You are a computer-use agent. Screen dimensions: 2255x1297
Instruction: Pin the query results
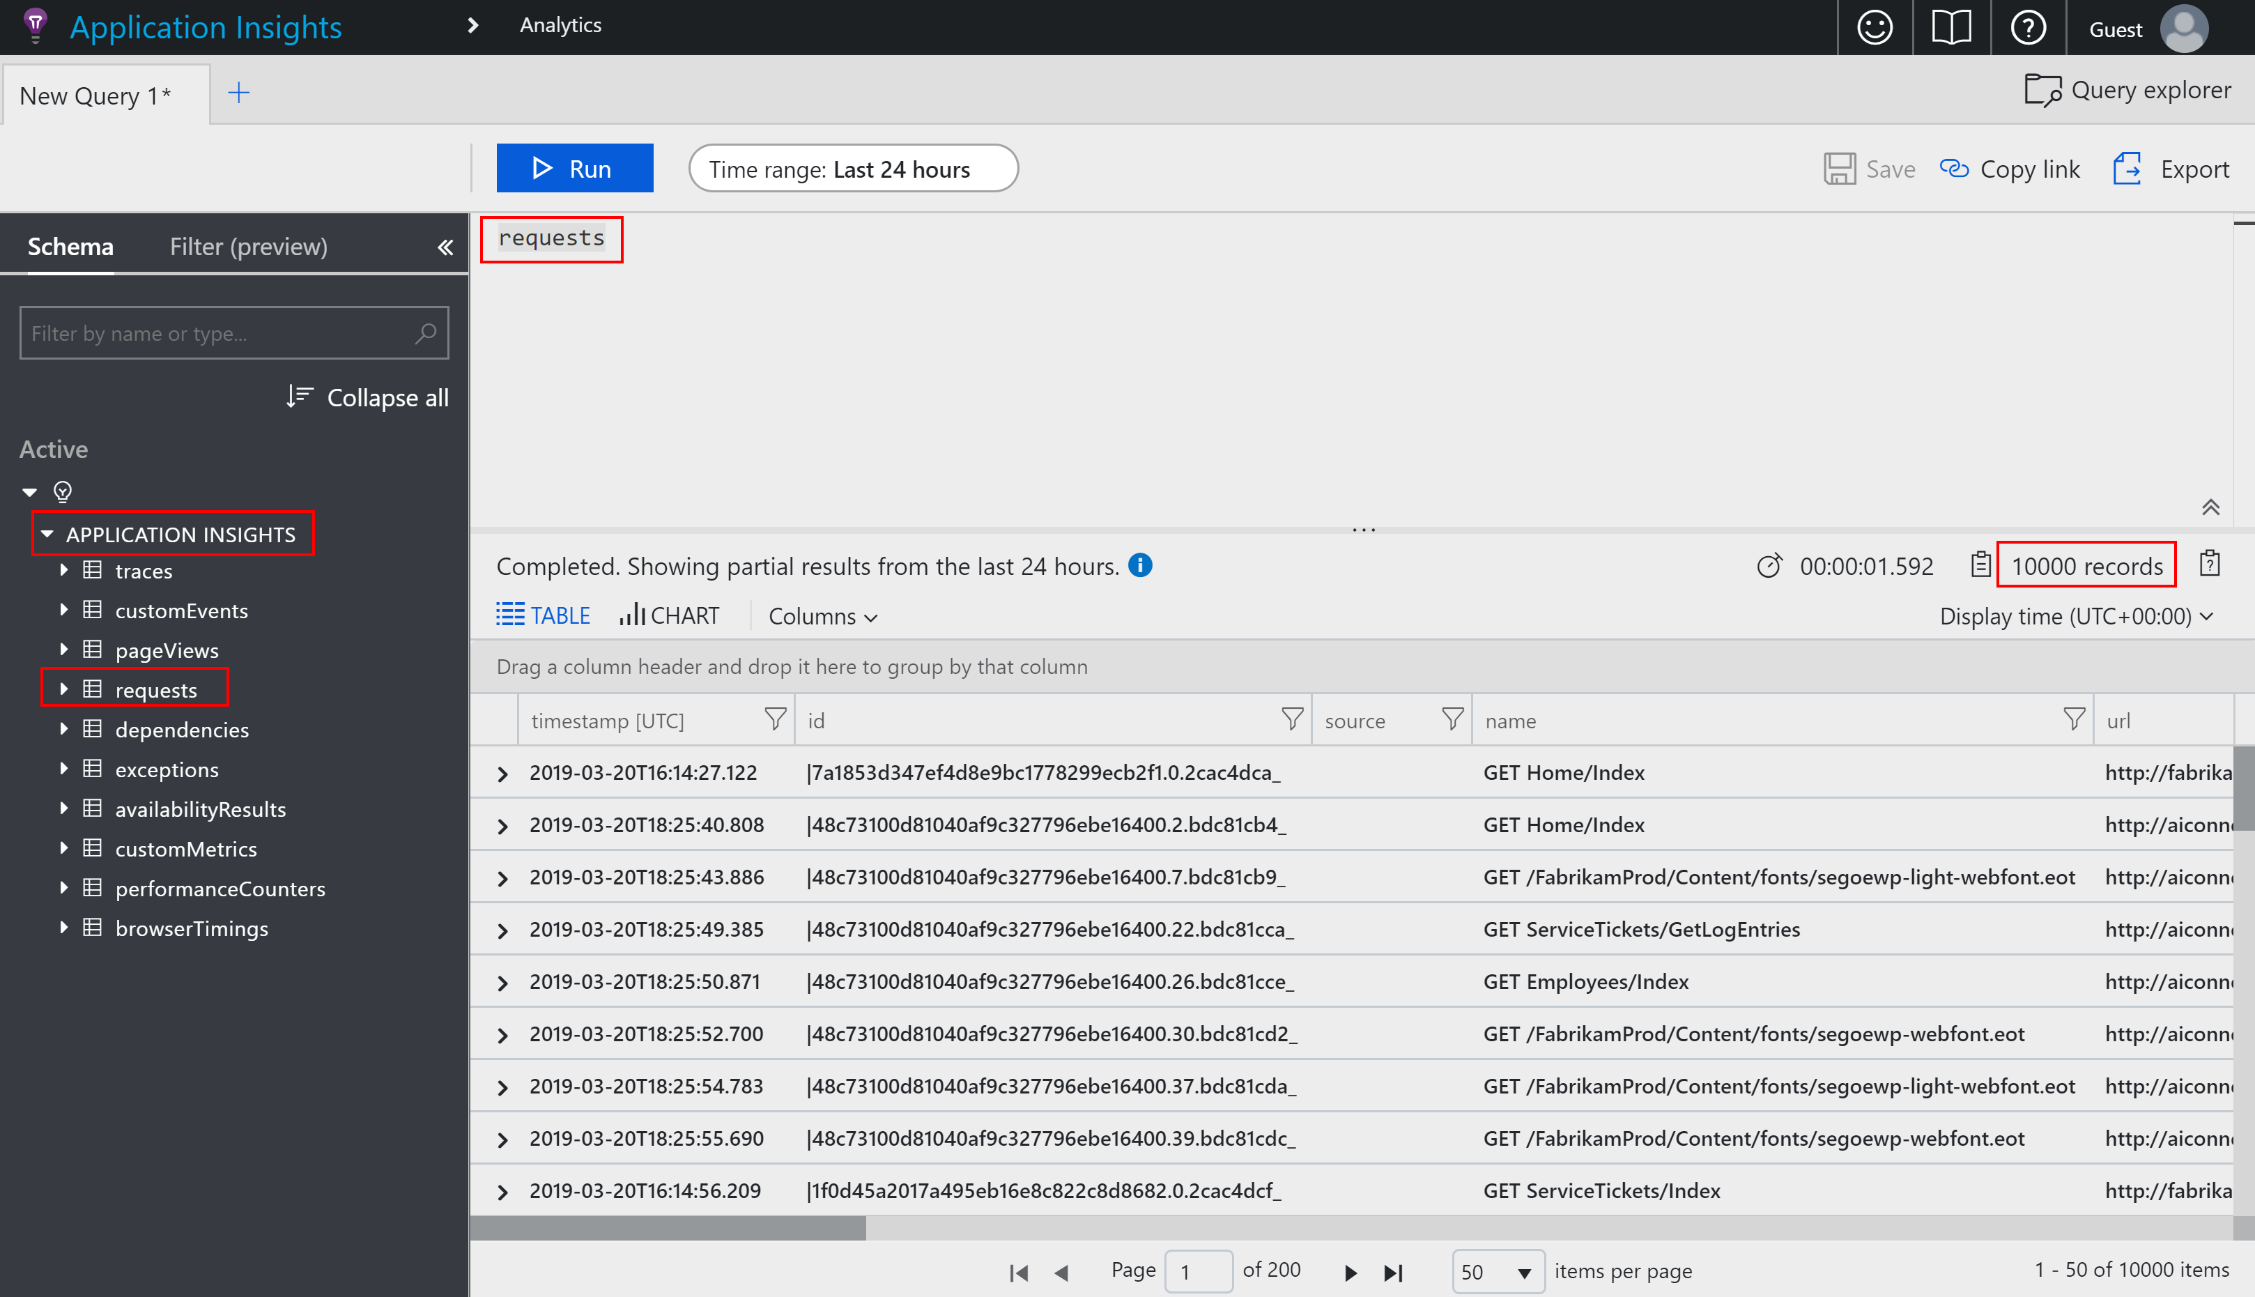tap(2210, 563)
